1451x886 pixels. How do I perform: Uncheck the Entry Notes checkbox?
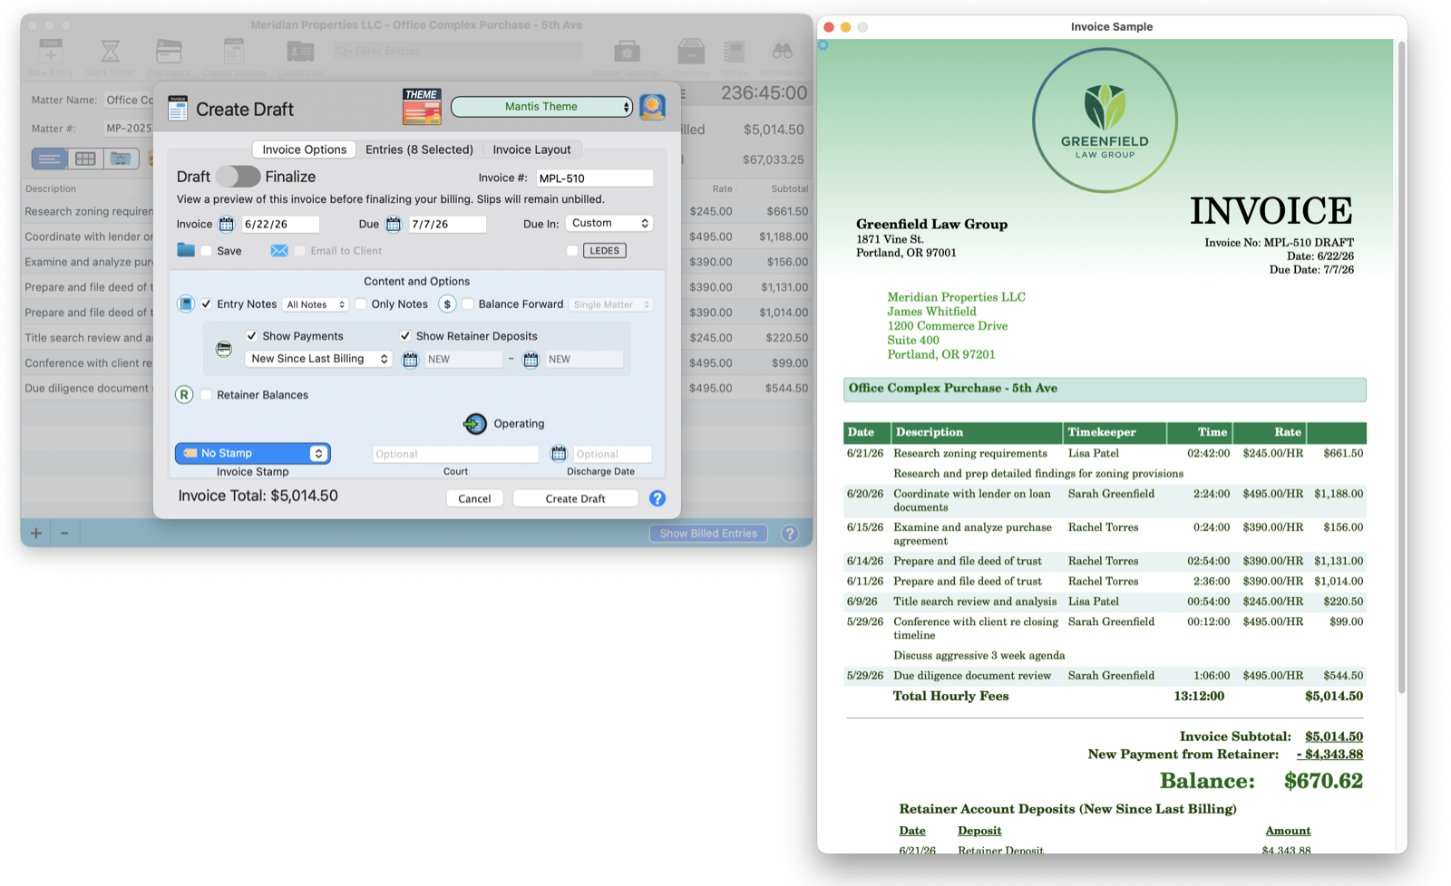(x=207, y=304)
